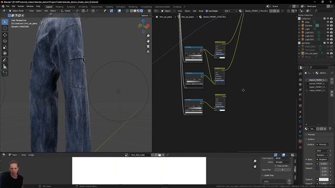
Task: Click the pan hand icon in image editor
Action: (255, 167)
